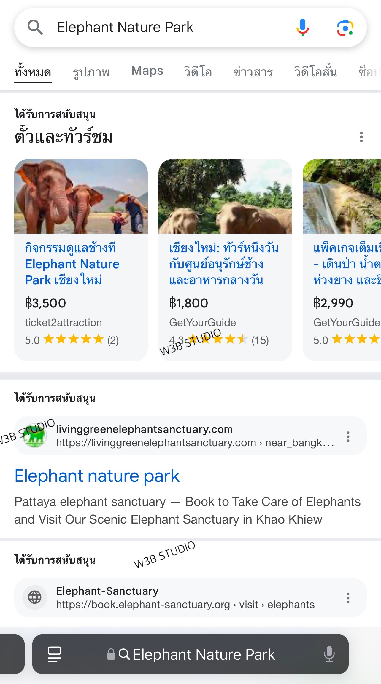The image size is (381, 684).
Task: Start voice search with microphone icon
Action: [x=302, y=28]
